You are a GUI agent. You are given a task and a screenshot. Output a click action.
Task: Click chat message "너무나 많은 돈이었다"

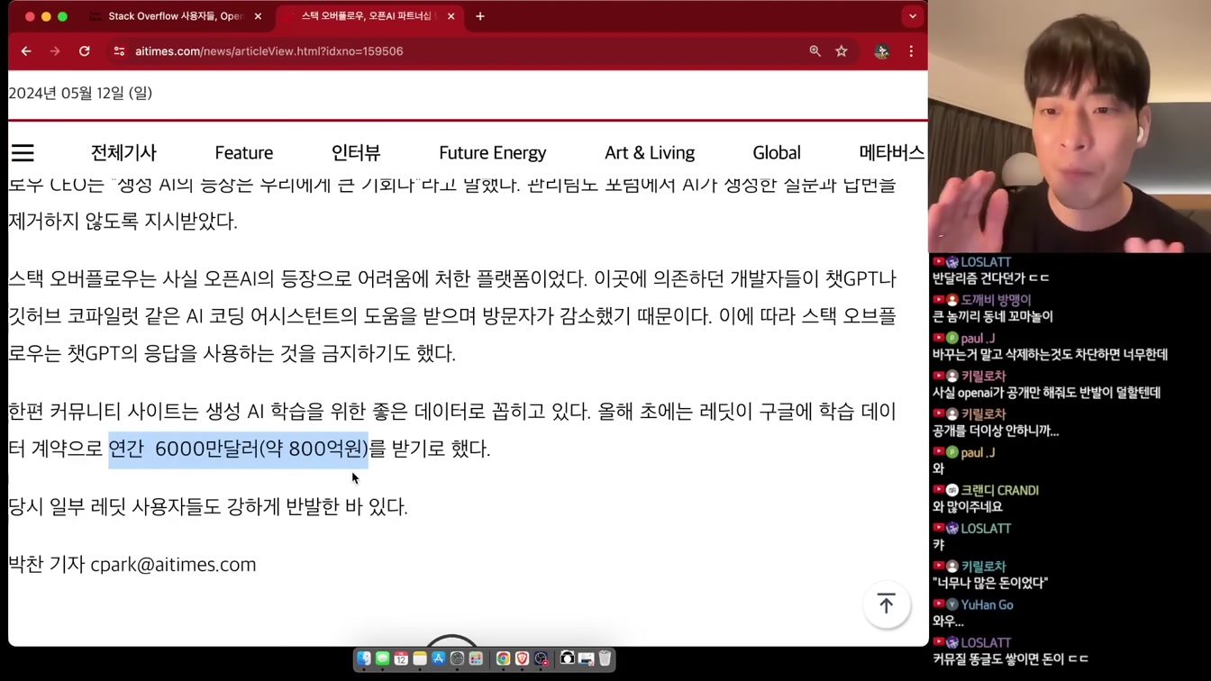click(990, 583)
